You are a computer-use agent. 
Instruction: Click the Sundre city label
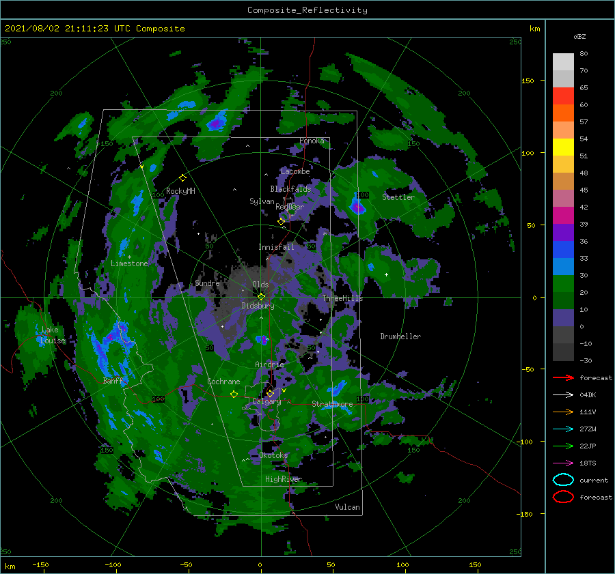tap(207, 283)
